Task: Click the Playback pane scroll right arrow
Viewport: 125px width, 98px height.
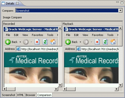Action: click(x=117, y=89)
